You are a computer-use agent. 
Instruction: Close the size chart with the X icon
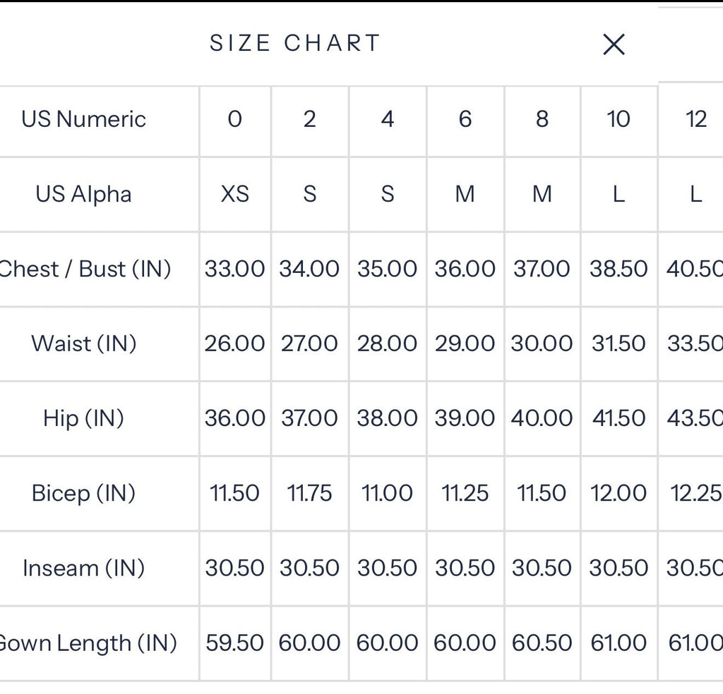[614, 44]
